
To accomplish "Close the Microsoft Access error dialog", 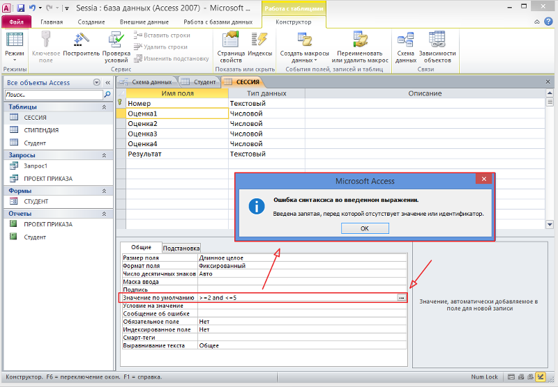I will pyautogui.click(x=483, y=179).
